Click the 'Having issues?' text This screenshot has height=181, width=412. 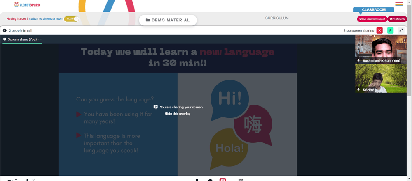pos(17,19)
